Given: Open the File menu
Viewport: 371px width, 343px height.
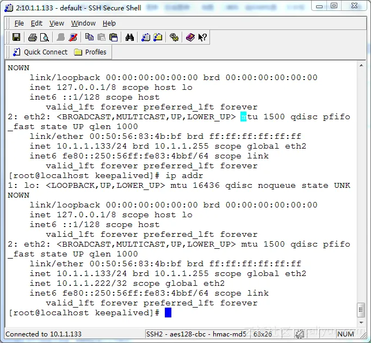Looking at the screenshot, I should coord(19,23).
